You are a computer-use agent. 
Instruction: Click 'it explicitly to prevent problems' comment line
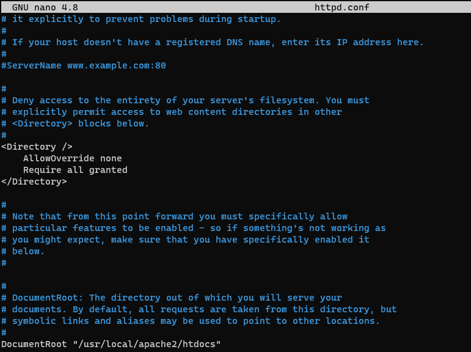point(141,19)
